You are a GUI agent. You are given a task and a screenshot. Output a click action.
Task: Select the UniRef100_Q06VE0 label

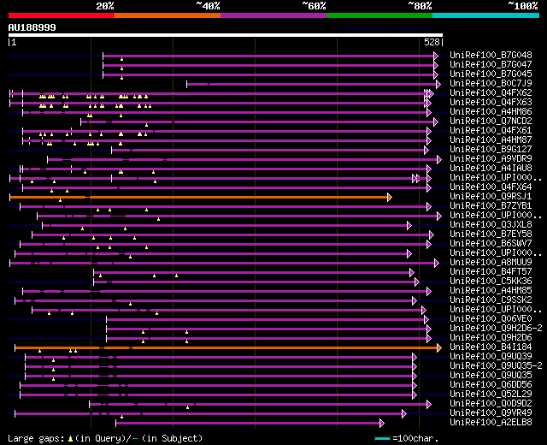pyautogui.click(x=491, y=319)
